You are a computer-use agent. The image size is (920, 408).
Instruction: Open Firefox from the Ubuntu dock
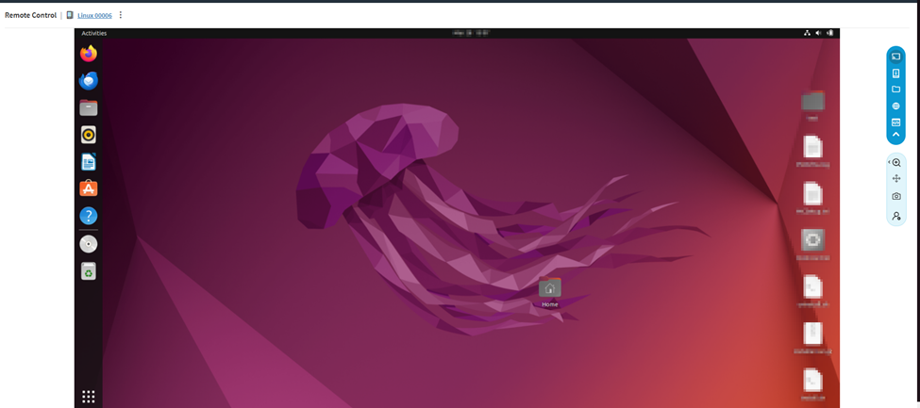click(x=89, y=54)
